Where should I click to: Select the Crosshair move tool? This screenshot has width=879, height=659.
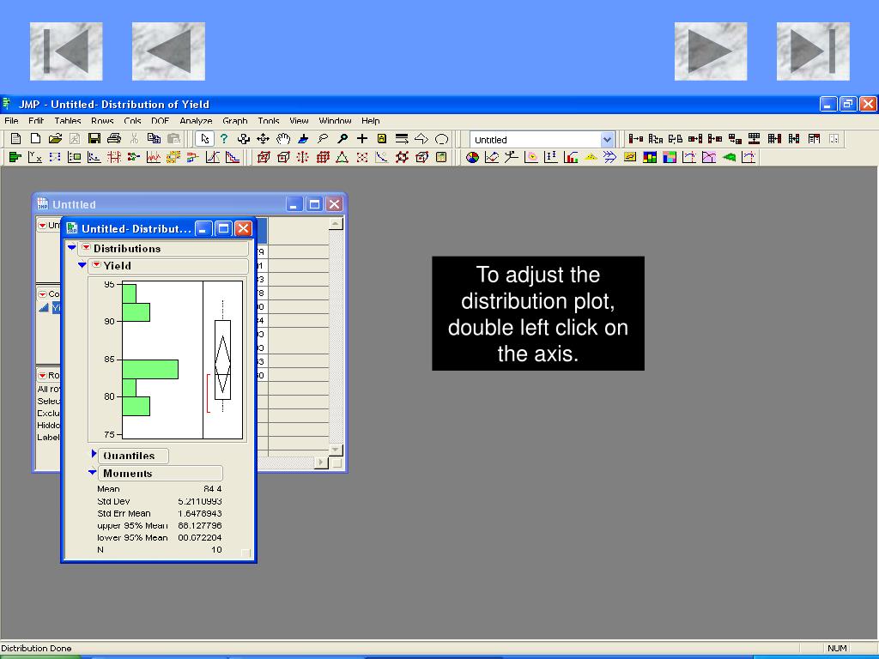coord(263,138)
